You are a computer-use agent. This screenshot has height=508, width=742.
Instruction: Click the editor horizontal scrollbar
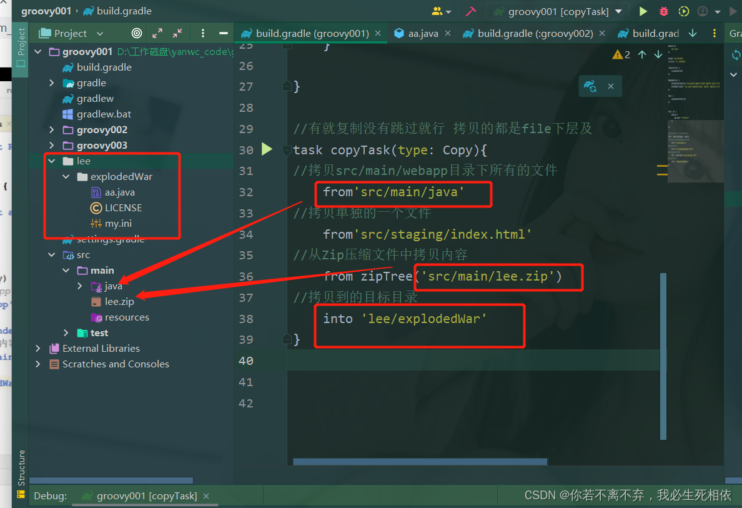tap(420, 462)
